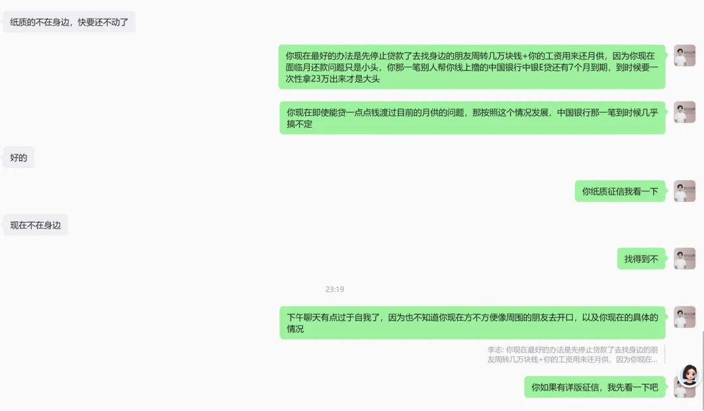
Task: Click the '你纸质征信我看一下' sent message
Action: tap(620, 191)
